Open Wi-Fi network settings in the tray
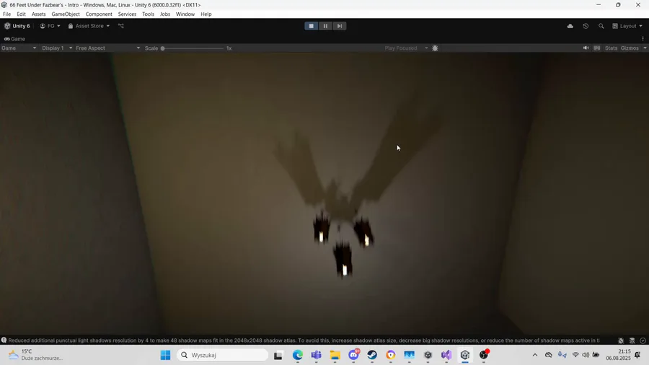649x365 pixels. (x=575, y=355)
